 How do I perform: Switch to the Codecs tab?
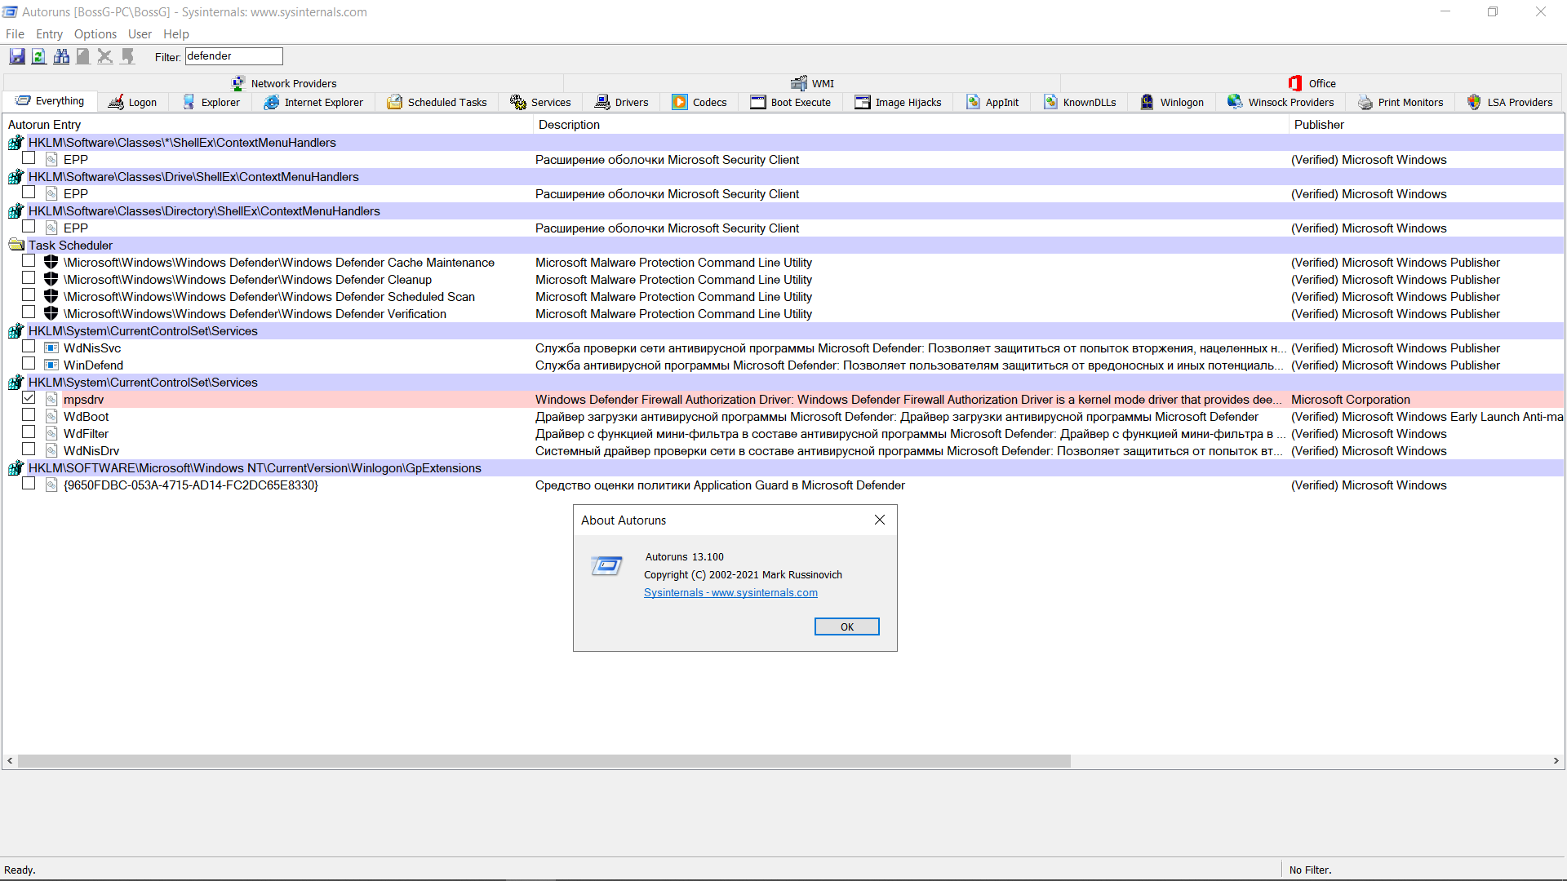pos(699,102)
